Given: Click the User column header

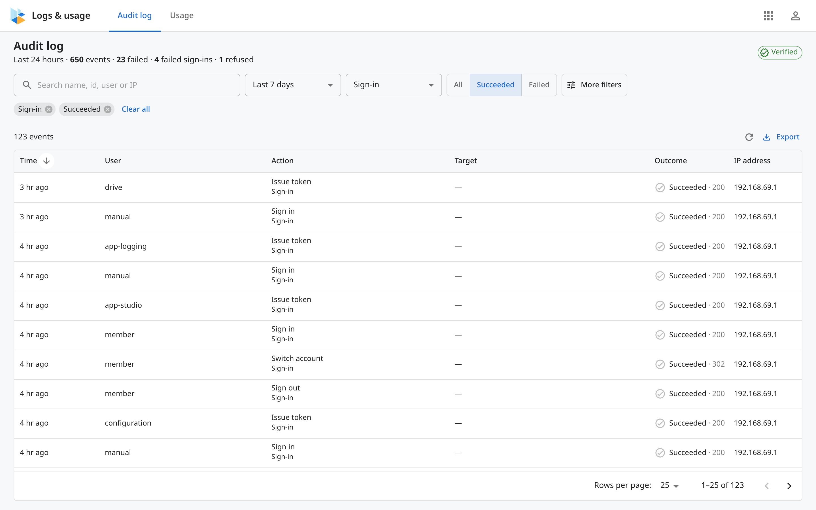Looking at the screenshot, I should (x=113, y=161).
